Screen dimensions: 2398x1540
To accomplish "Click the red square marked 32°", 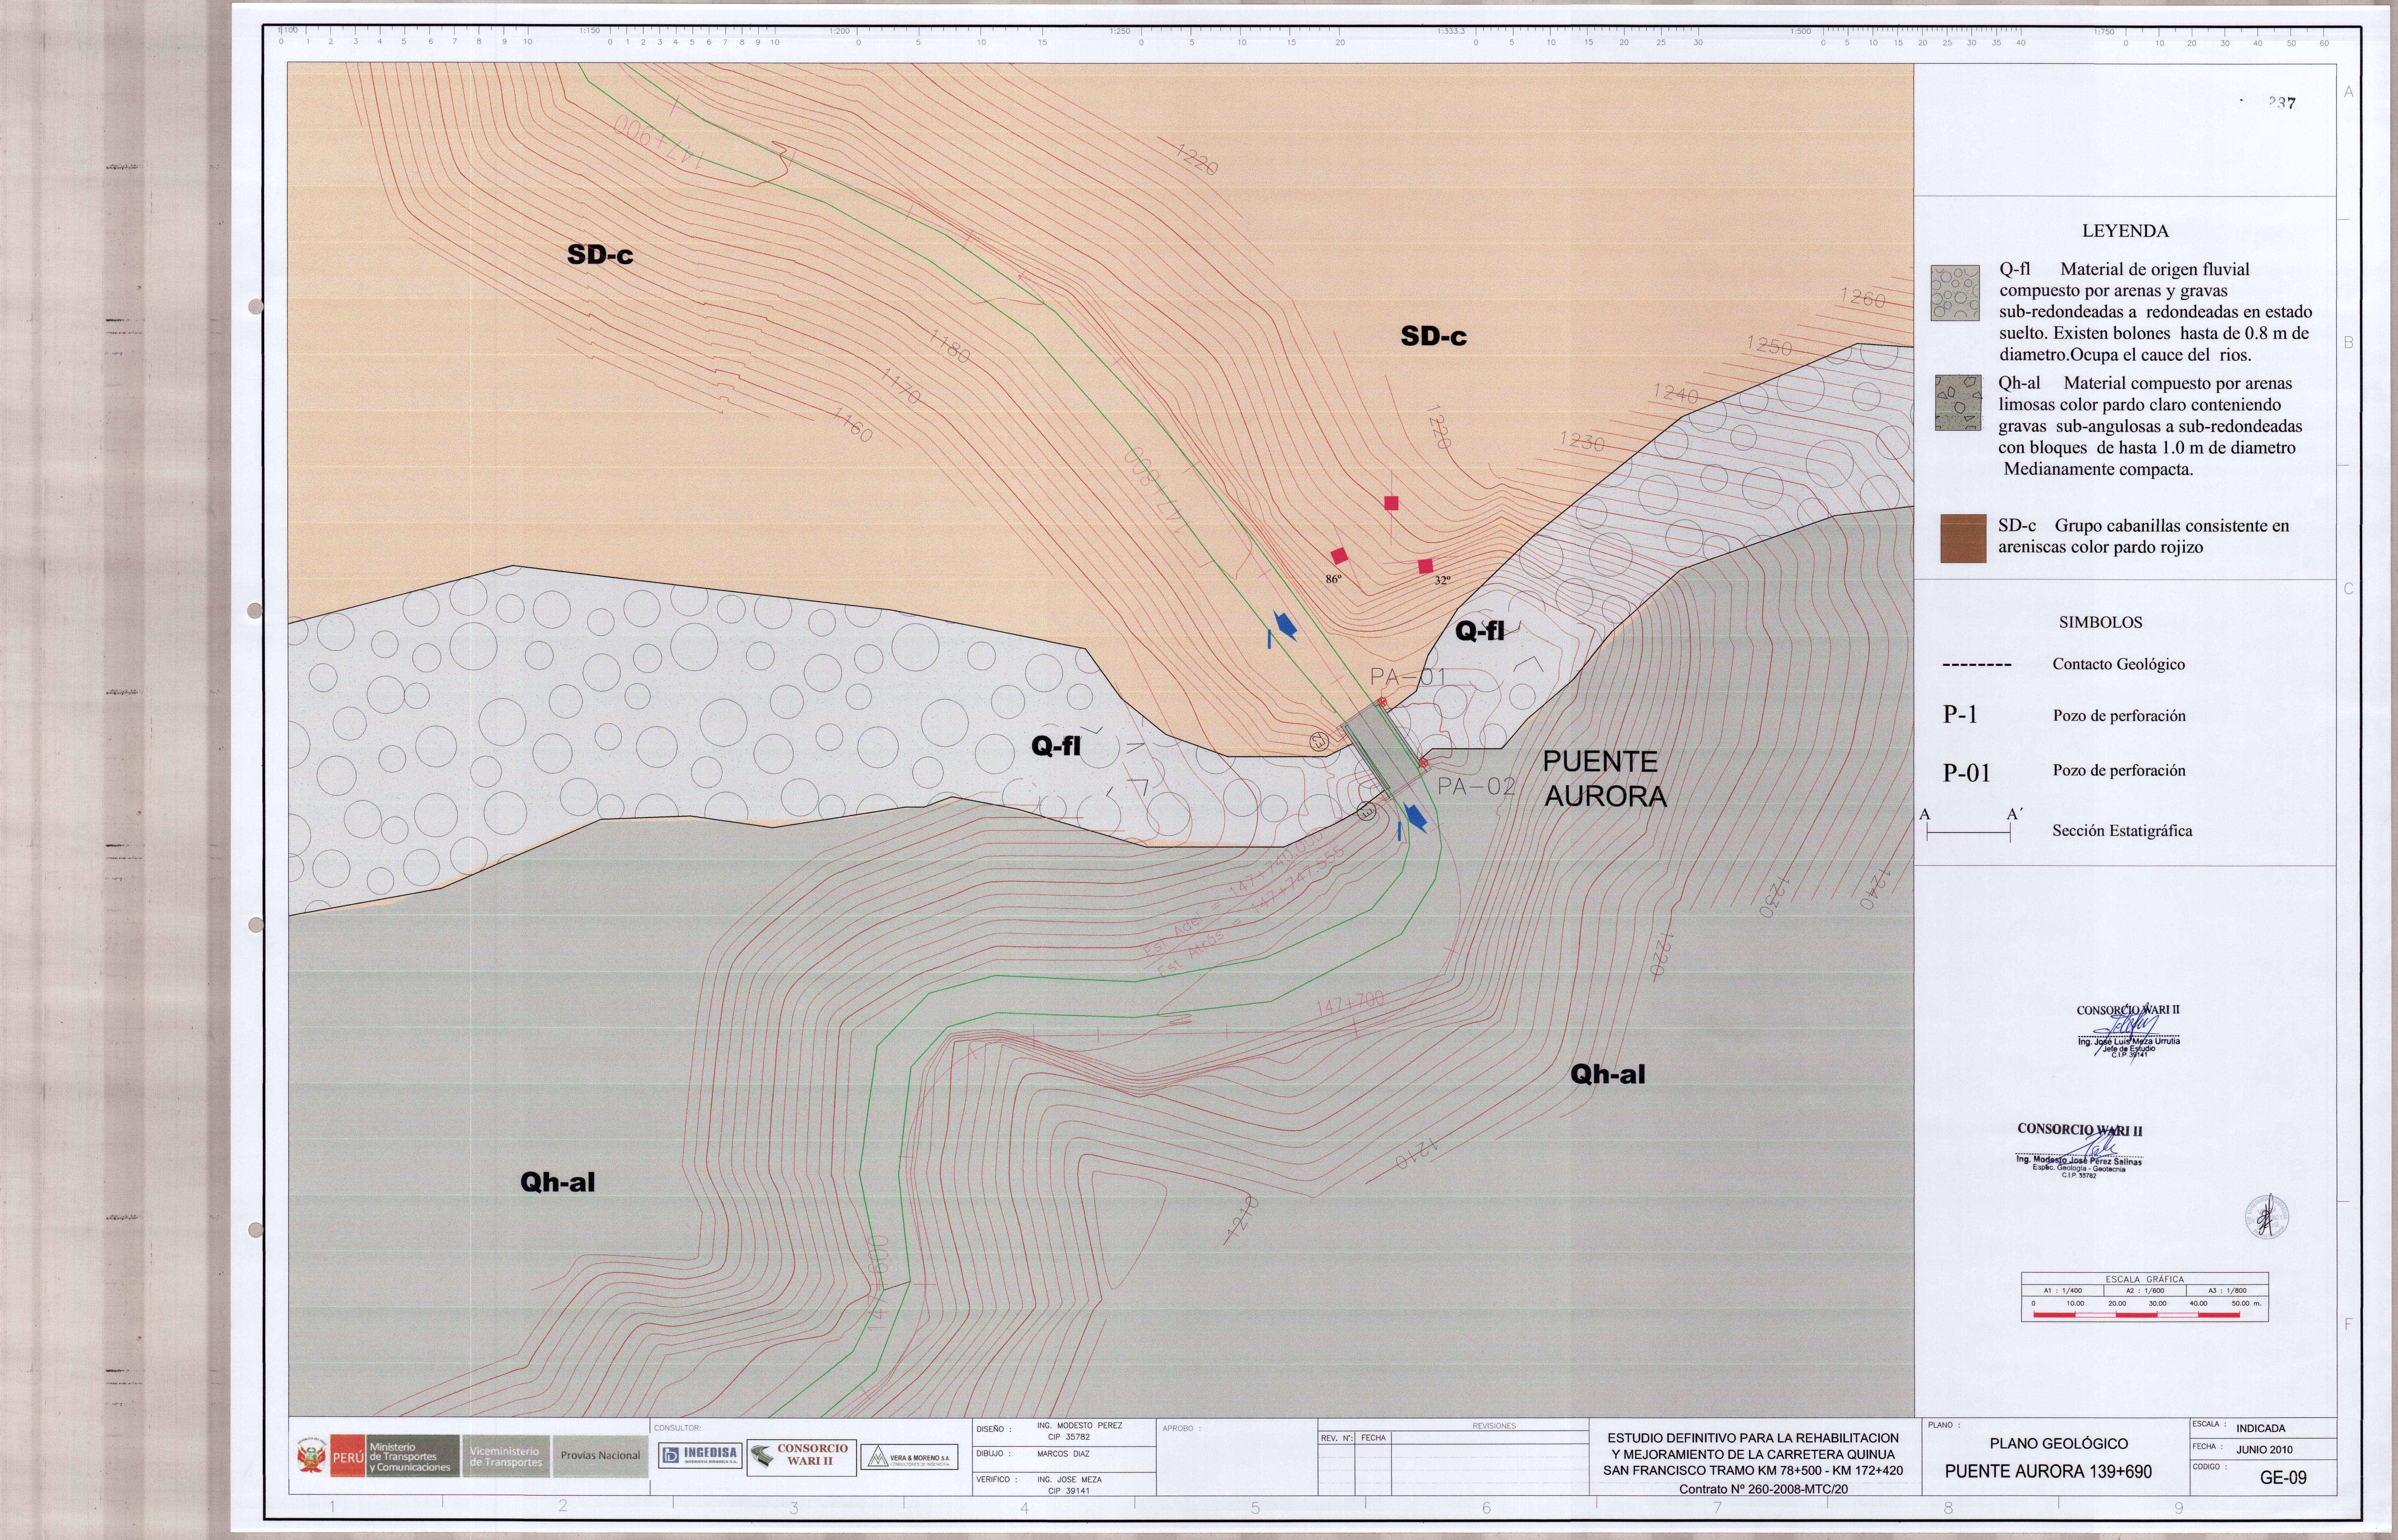I will coord(1425,566).
